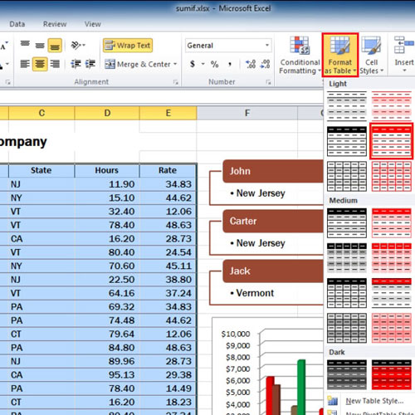
Task: Click Format as Table button
Action: 340,55
